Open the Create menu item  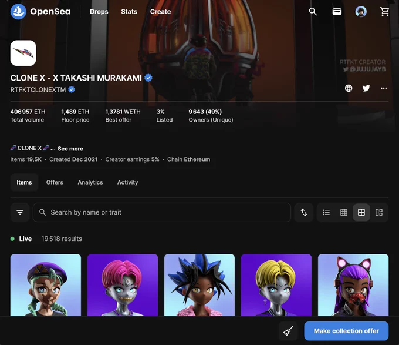coord(160,12)
